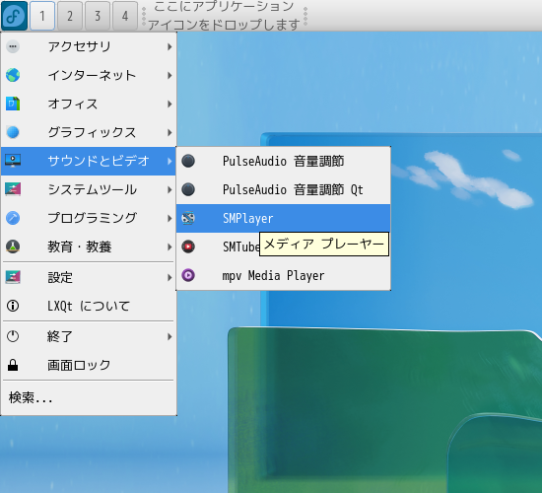Click the アクセサリ category icon

click(13, 46)
